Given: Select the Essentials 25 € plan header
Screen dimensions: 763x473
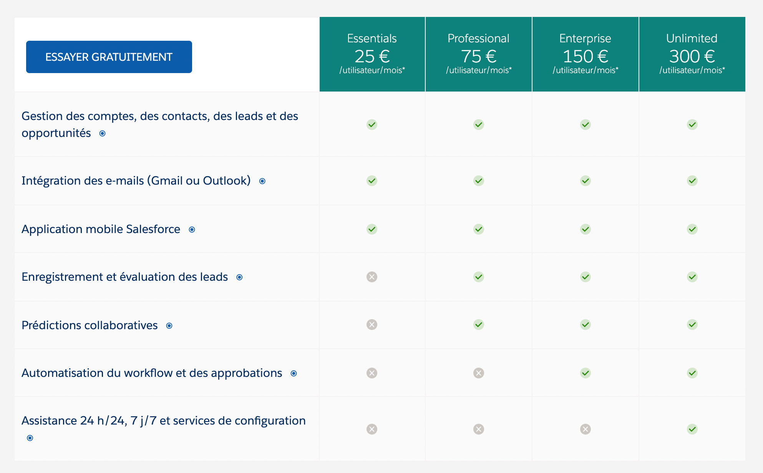Looking at the screenshot, I should [372, 54].
